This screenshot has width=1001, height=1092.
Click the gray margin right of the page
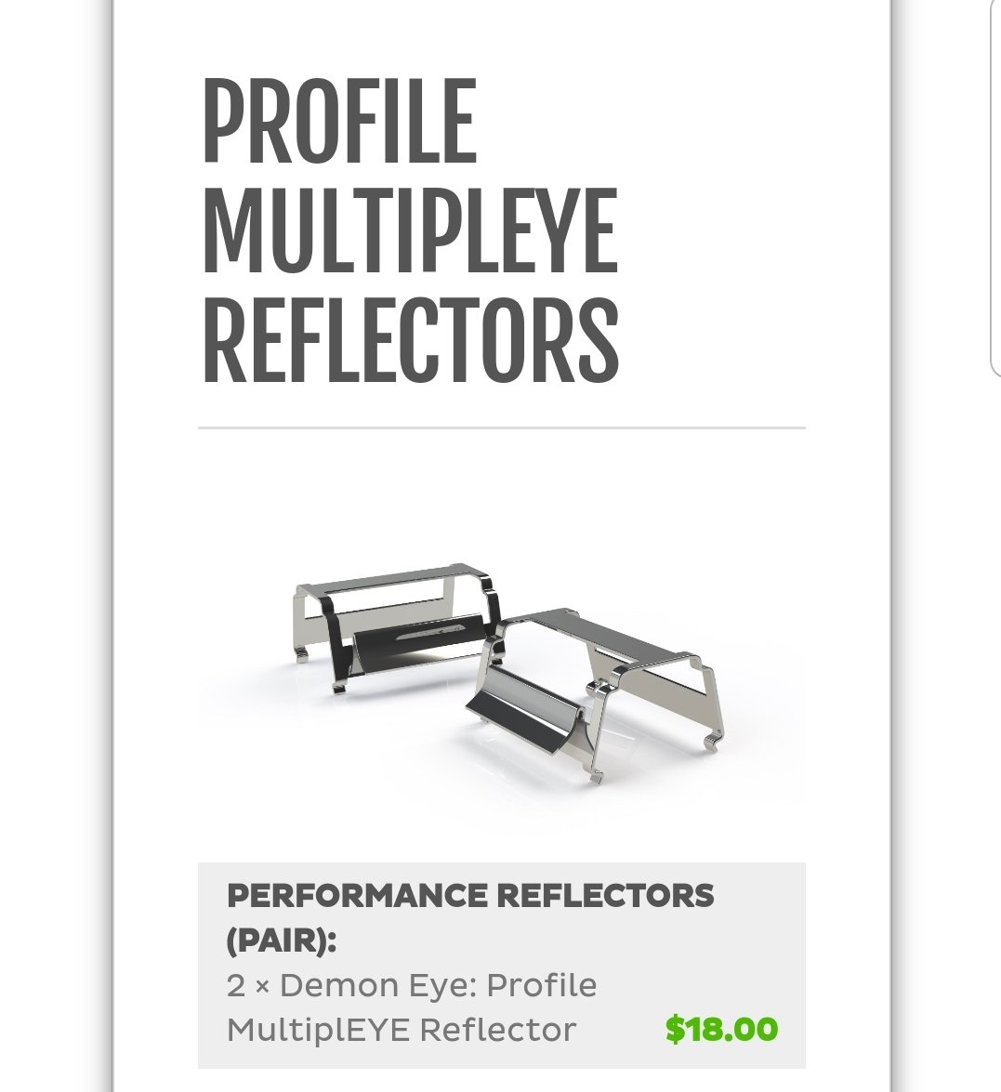[941, 696]
